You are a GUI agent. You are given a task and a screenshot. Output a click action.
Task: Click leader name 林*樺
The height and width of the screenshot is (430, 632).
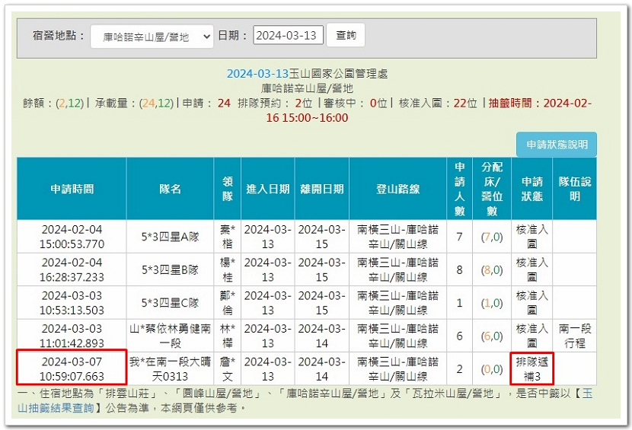click(228, 336)
